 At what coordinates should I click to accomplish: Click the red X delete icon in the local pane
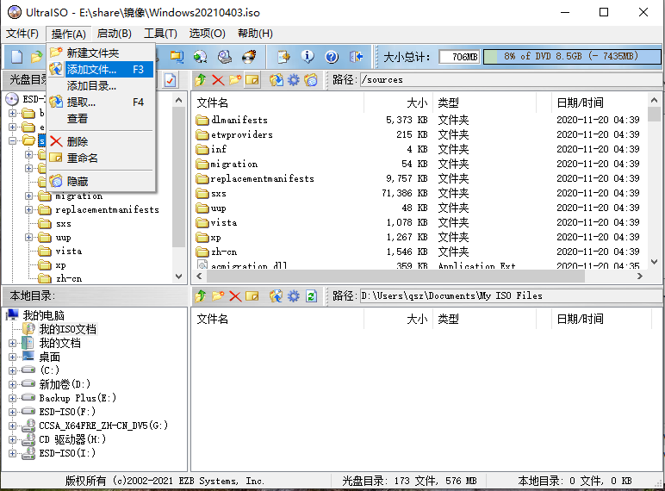(235, 296)
